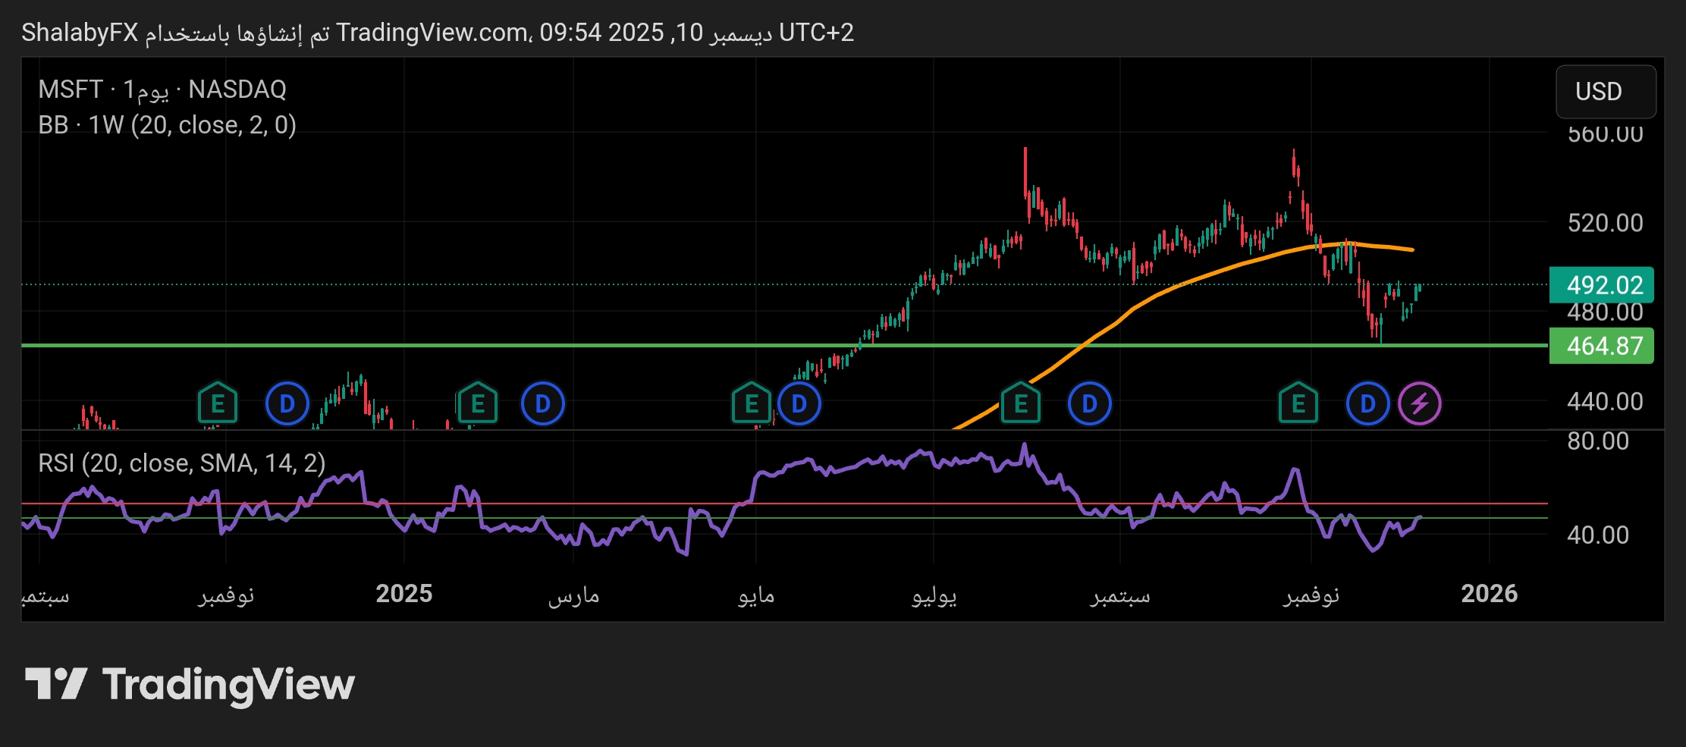Click the MSFT NASDAQ symbol title

pyautogui.click(x=162, y=89)
